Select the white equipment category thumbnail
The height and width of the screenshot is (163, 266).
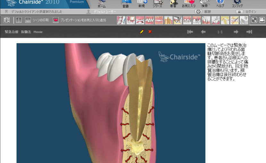coord(244,20)
